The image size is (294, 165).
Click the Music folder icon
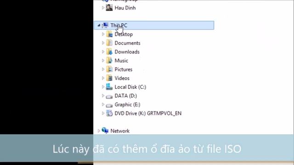point(109,60)
